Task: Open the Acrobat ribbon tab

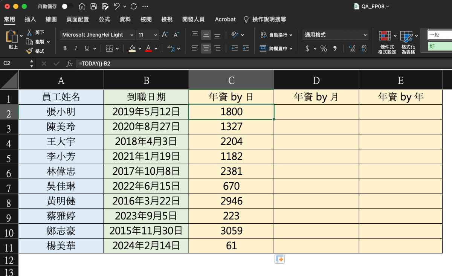Action: pos(225,19)
